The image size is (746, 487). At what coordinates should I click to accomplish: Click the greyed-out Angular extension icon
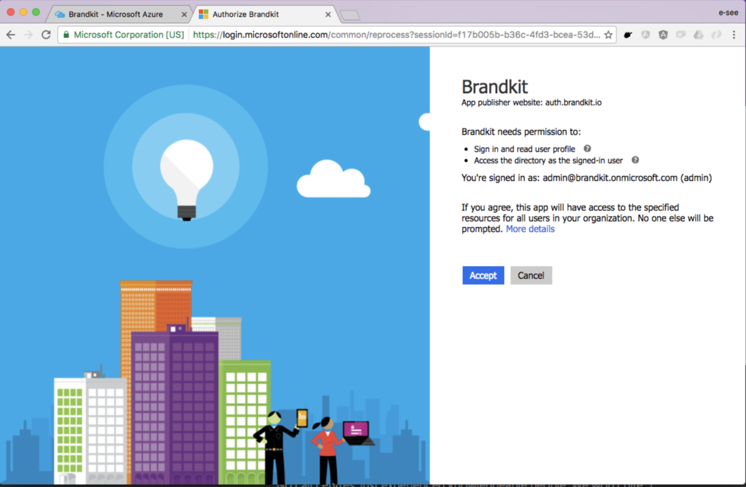(x=646, y=35)
